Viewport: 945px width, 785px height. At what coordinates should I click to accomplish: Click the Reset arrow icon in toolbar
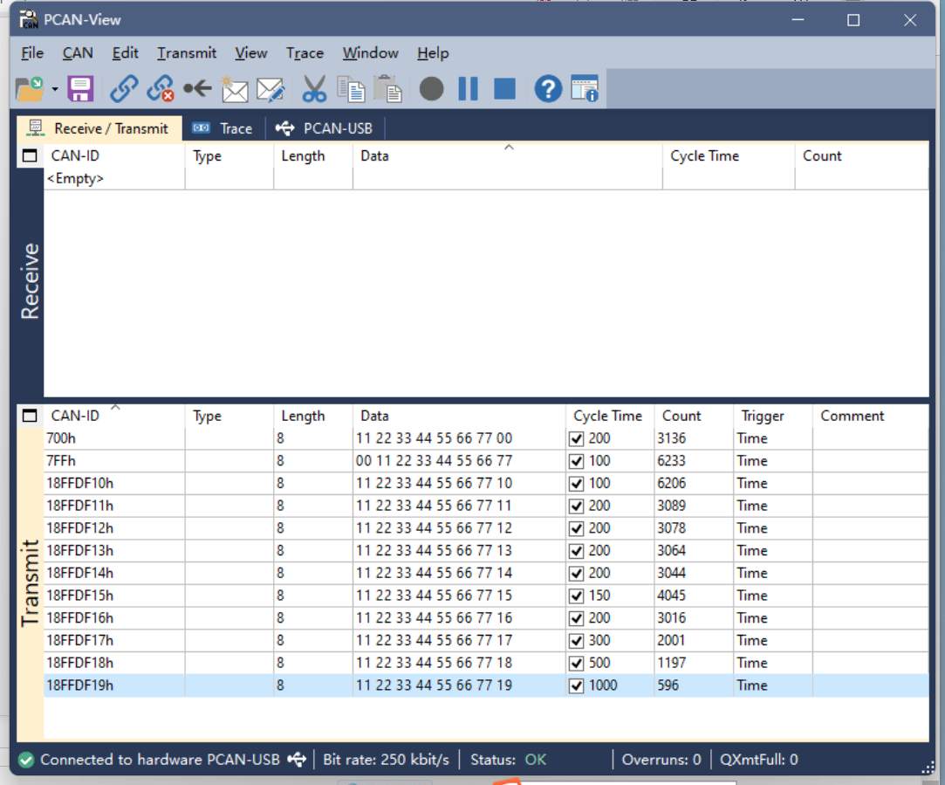click(198, 89)
